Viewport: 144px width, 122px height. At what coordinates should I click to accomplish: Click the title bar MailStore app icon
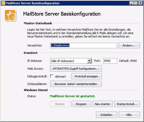(x=3, y=3)
